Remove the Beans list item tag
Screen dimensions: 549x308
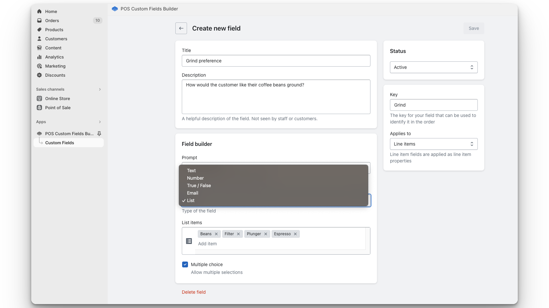(216, 234)
